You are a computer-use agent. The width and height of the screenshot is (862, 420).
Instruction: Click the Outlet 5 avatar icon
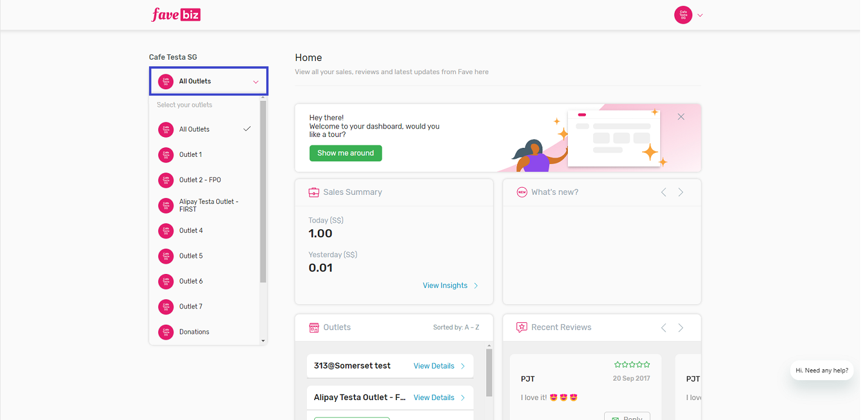pos(166,256)
